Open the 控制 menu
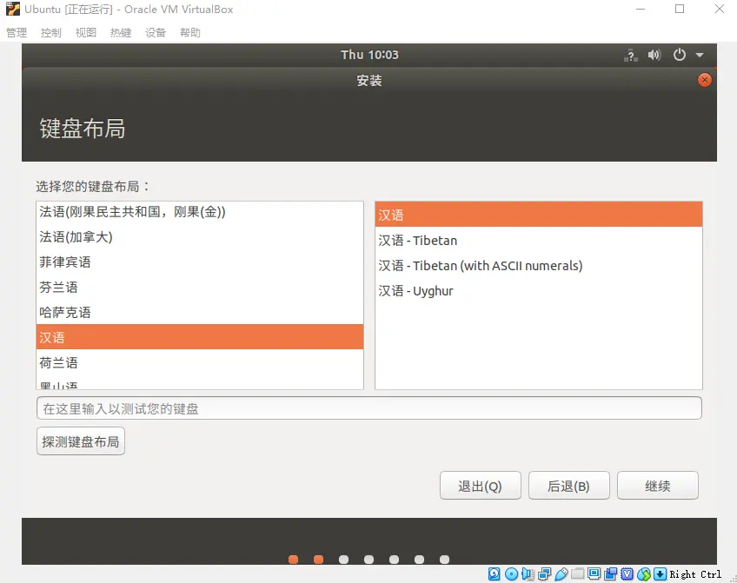The height and width of the screenshot is (583, 737). pos(50,32)
